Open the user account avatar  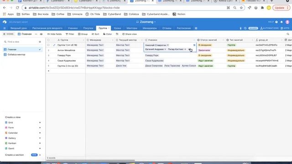287,22
